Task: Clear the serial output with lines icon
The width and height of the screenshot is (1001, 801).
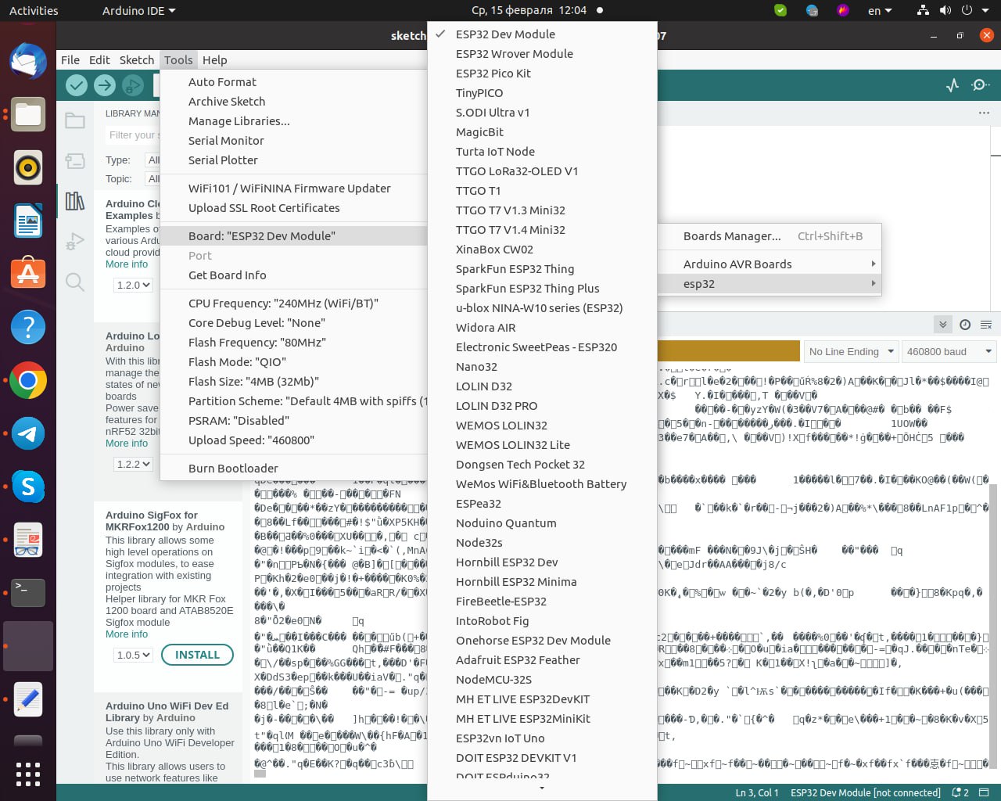Action: click(x=986, y=325)
